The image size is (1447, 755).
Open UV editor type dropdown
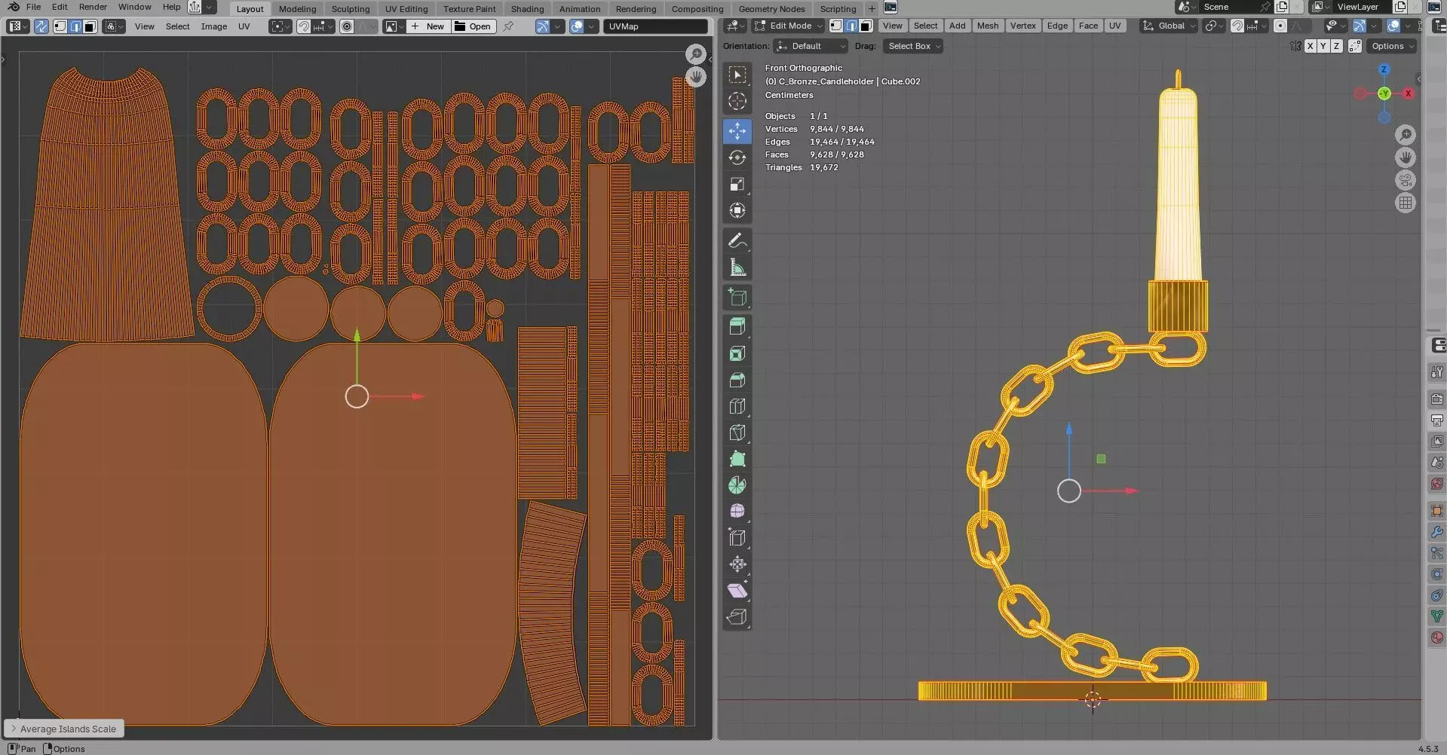coord(18,26)
